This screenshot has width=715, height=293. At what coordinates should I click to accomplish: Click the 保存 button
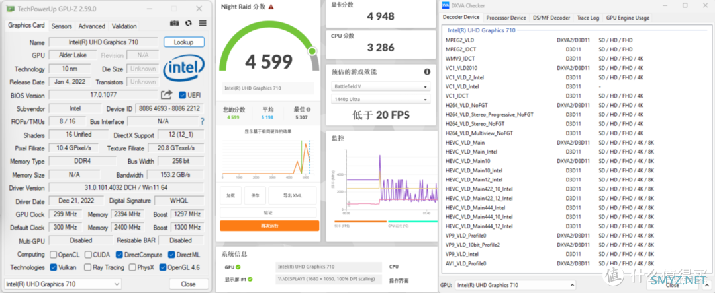click(255, 195)
